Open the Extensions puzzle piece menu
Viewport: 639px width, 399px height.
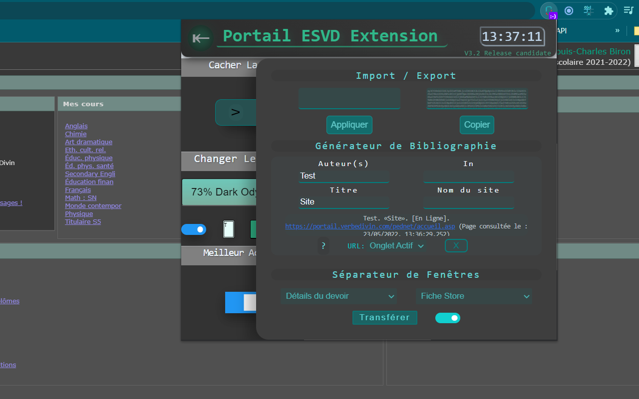(x=608, y=10)
